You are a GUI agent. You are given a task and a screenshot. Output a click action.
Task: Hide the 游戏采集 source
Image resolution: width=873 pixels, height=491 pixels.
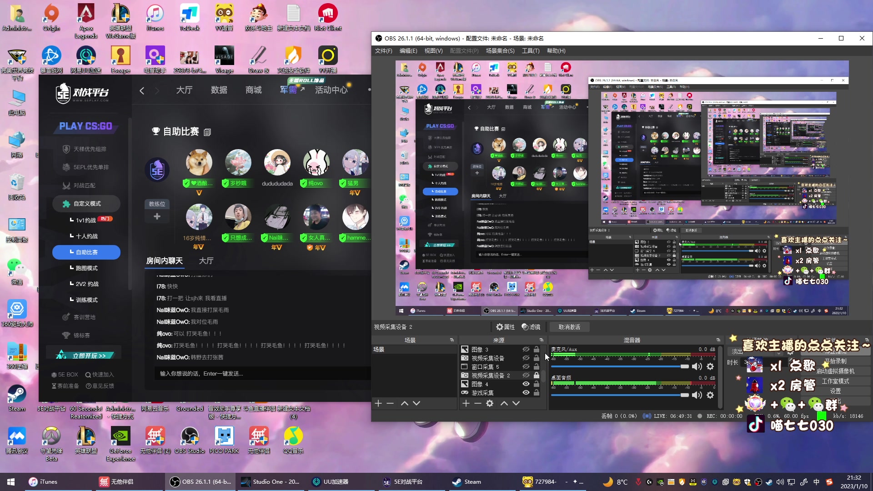click(x=526, y=393)
